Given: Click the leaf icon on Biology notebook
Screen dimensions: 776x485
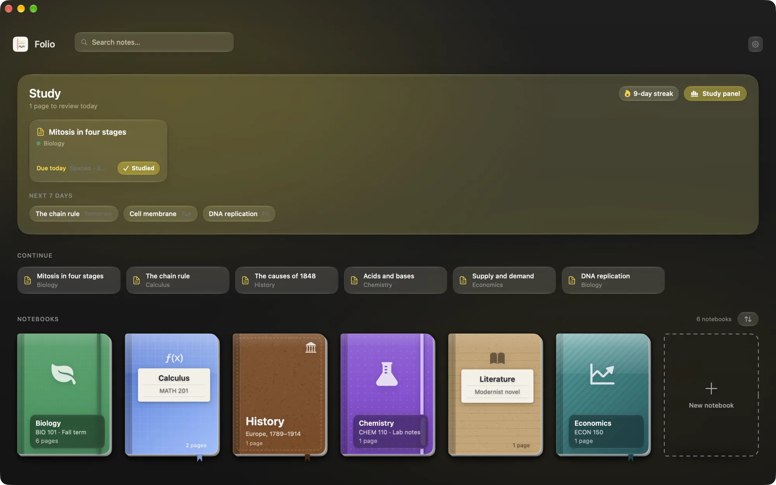Looking at the screenshot, I should point(64,374).
